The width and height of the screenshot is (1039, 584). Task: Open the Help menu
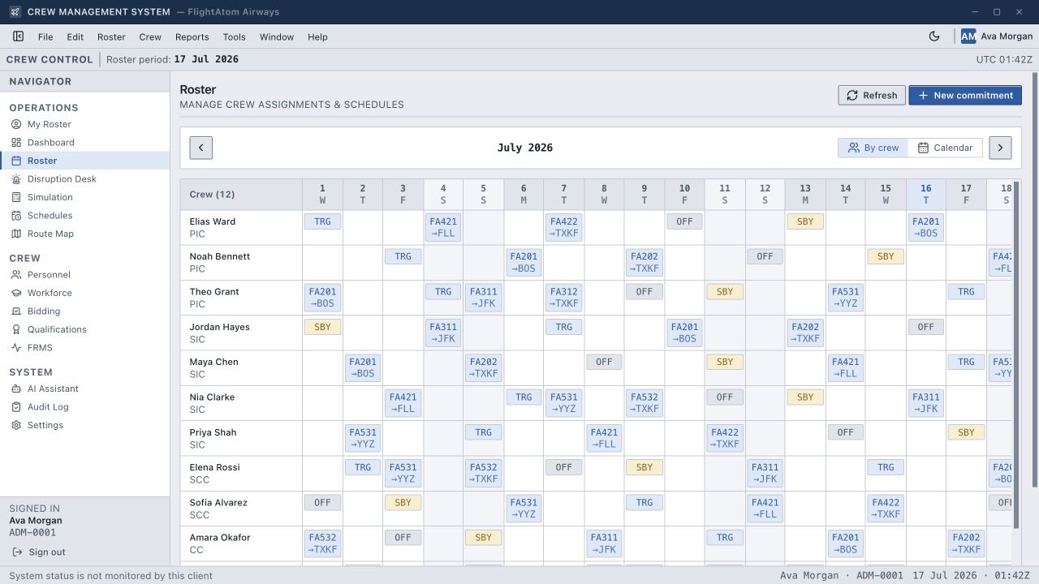tap(318, 36)
